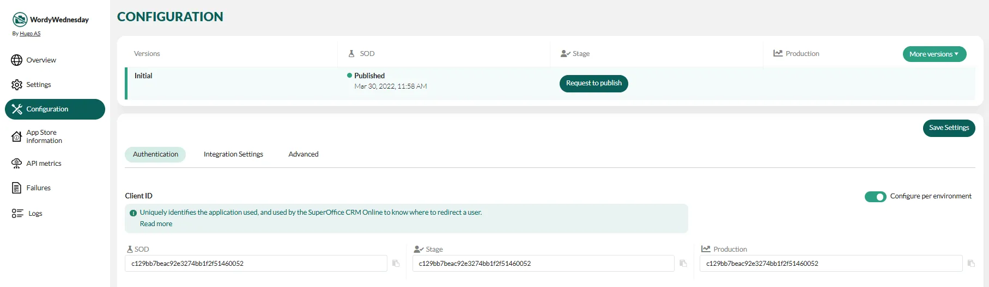Image resolution: width=989 pixels, height=287 pixels.
Task: Switch to the Advanced tab
Action: click(304, 154)
